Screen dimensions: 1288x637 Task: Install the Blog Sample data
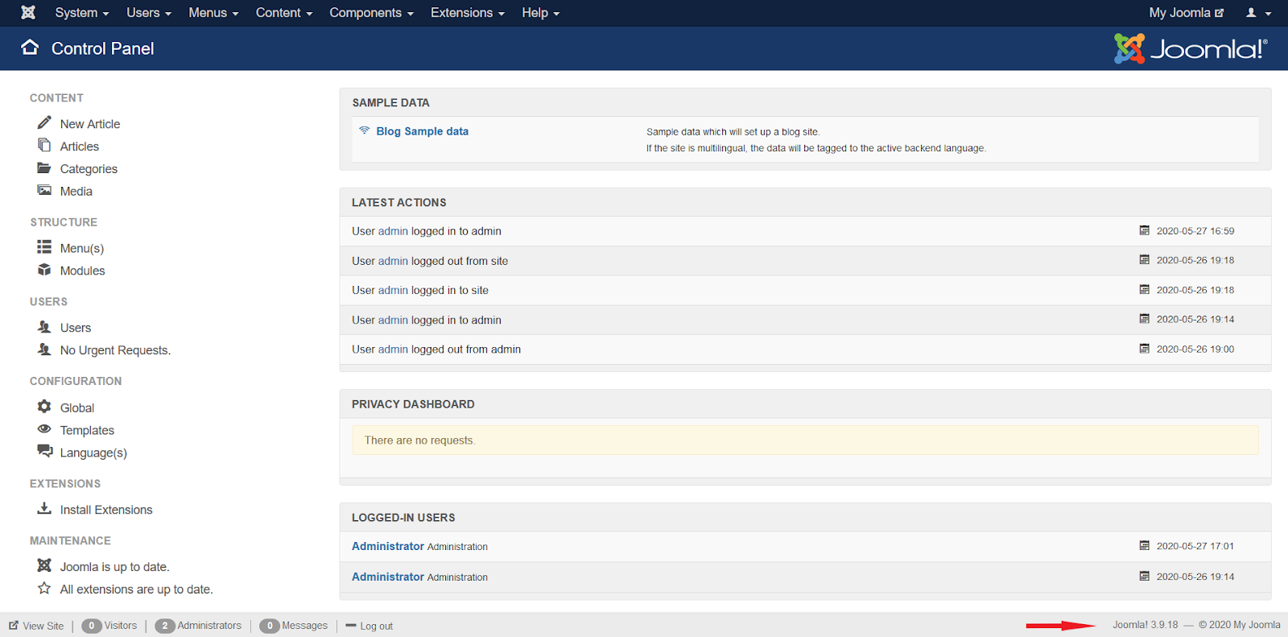coord(422,131)
